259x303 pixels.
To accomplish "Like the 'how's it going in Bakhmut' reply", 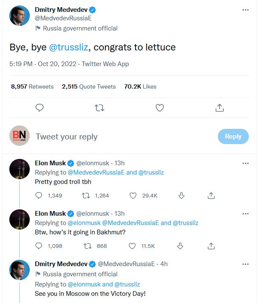I will point(133,246).
